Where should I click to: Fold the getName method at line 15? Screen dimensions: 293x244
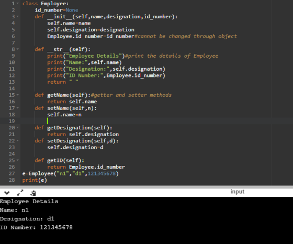18,95
